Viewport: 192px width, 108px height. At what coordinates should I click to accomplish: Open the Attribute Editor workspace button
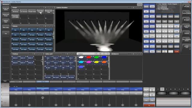click(6, 21)
